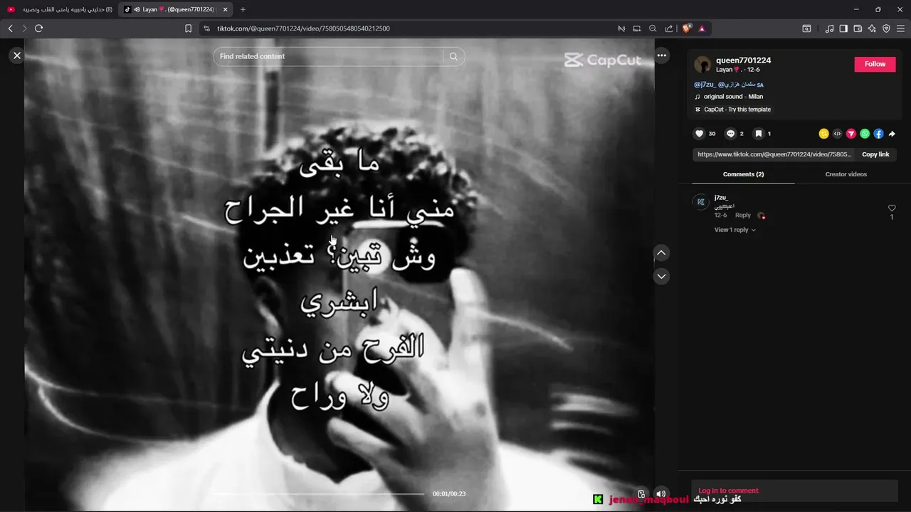
Task: Repost the video using yellow repost icon
Action: (823, 134)
